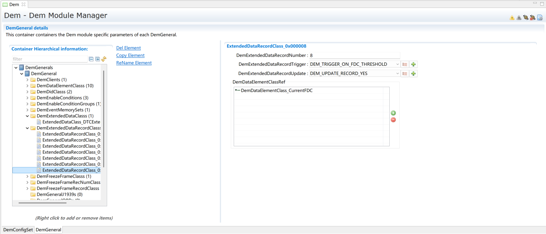Collapse all tree nodes using minus icon
The height and width of the screenshot is (234, 546).
(x=91, y=59)
